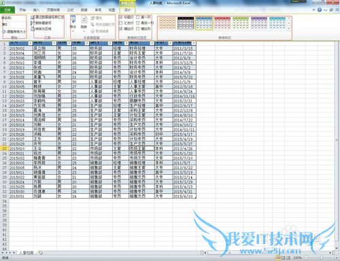This screenshot has width=340, height=261.
Task: Open the 审阅 (Review) tab
Action: pos(98,10)
